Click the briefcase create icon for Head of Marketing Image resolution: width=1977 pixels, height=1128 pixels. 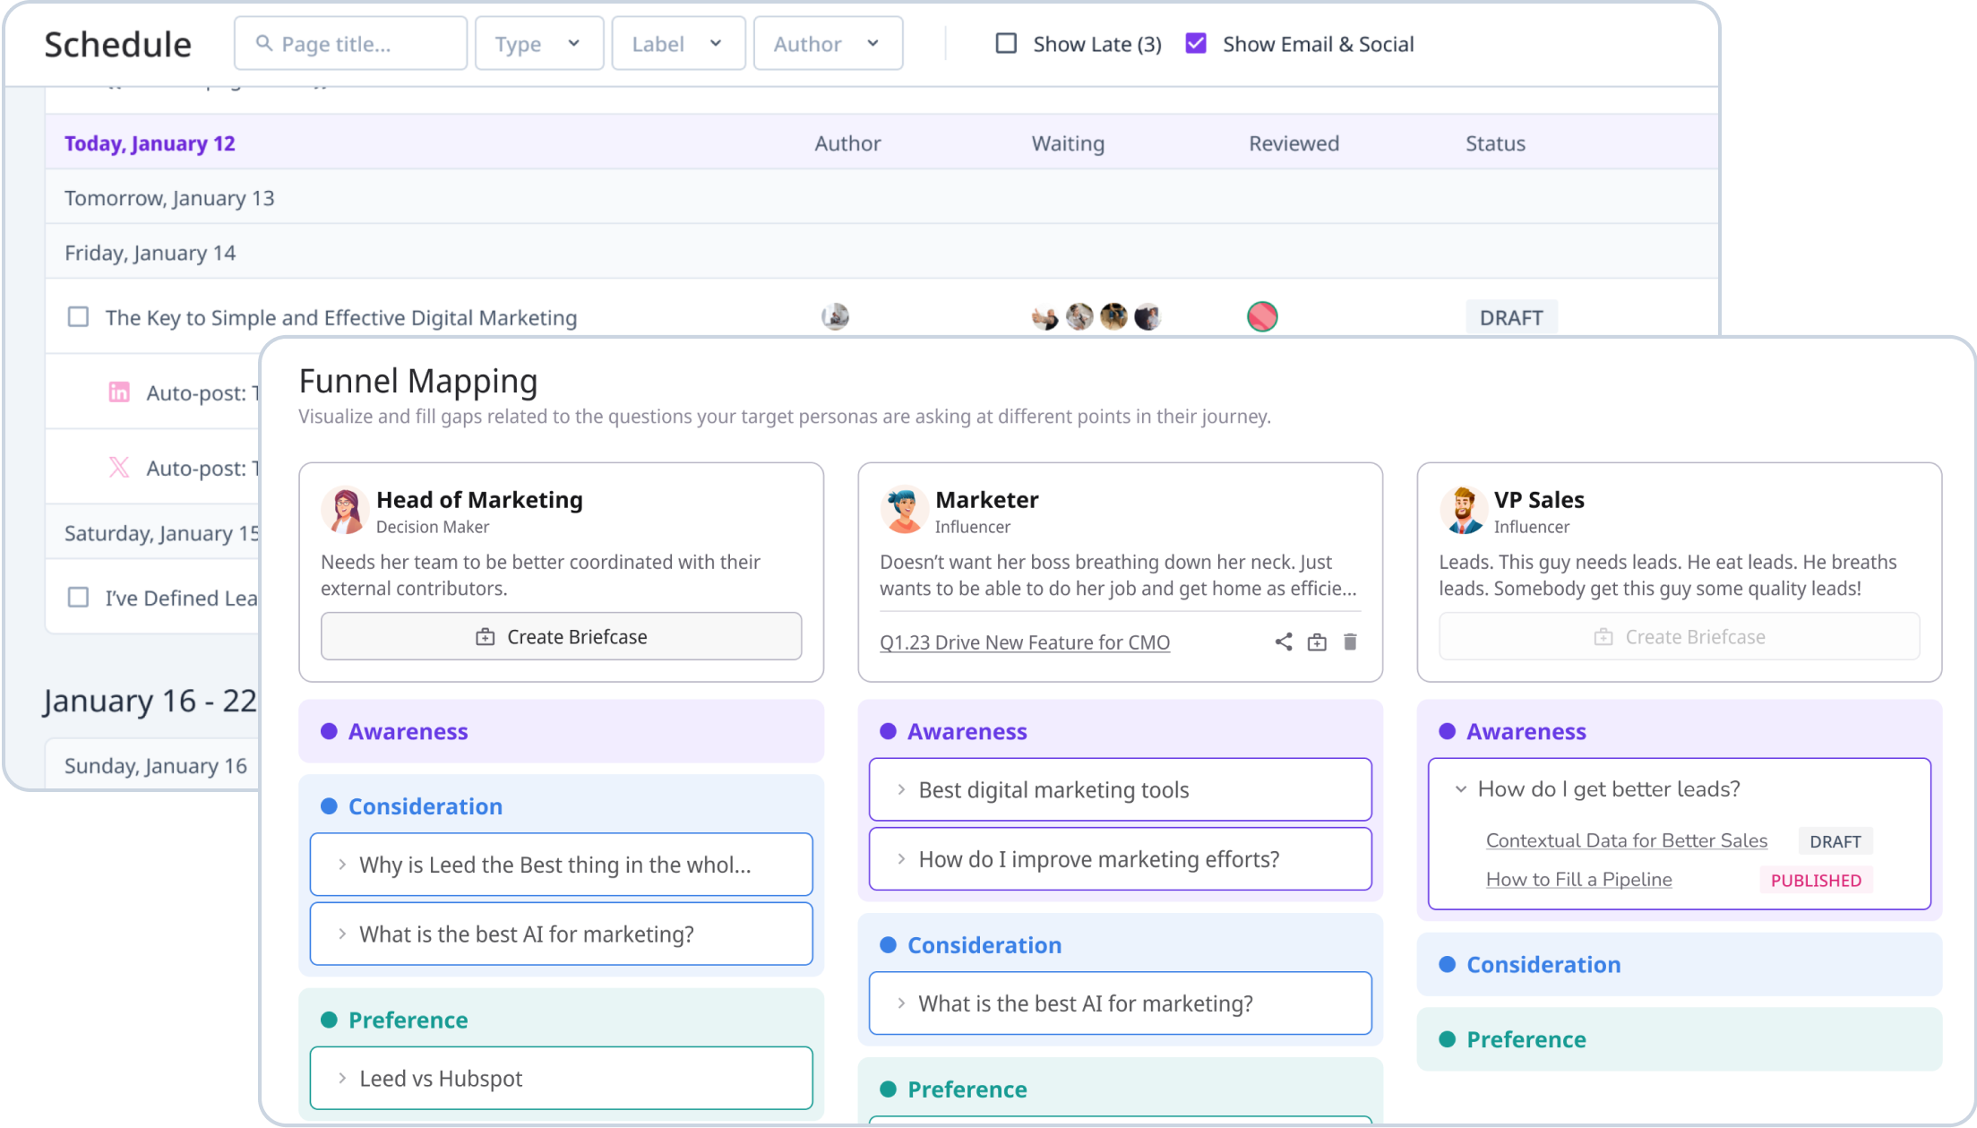(485, 635)
